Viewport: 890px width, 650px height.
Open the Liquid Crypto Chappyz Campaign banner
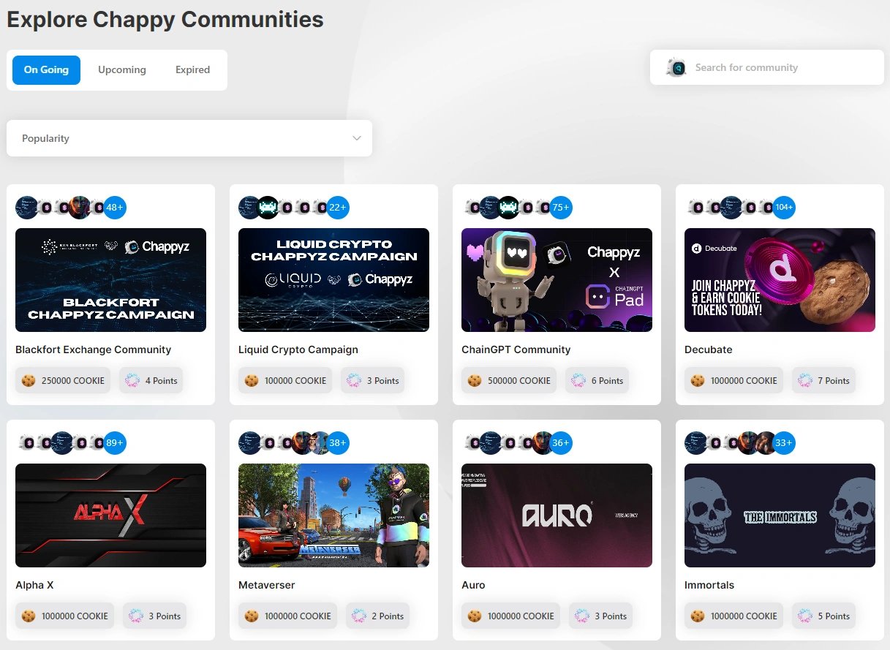click(x=333, y=280)
